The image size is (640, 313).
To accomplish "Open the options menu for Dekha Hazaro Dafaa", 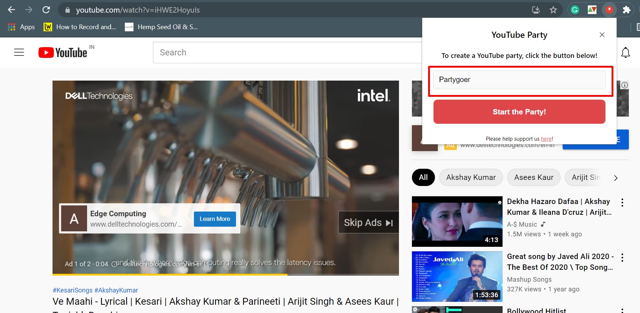I will click(622, 202).
